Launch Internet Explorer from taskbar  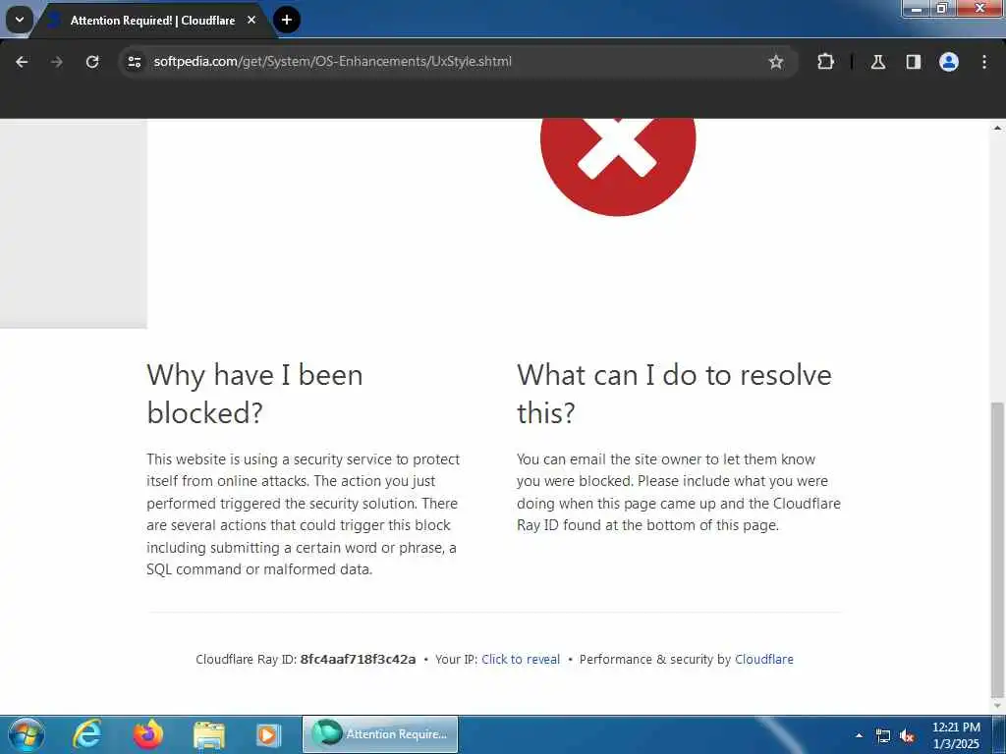(x=86, y=734)
